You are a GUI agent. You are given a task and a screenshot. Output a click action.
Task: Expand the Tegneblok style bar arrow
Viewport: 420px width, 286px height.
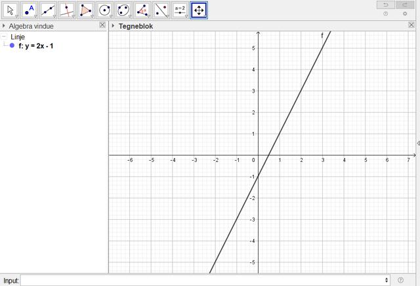pos(113,26)
